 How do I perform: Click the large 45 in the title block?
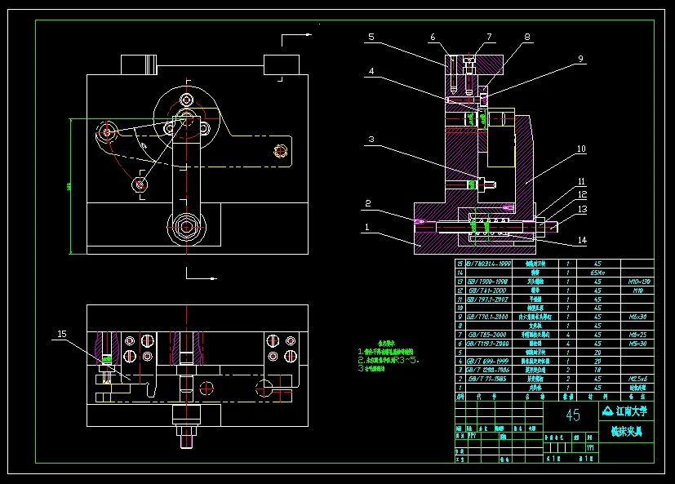pyautogui.click(x=572, y=415)
